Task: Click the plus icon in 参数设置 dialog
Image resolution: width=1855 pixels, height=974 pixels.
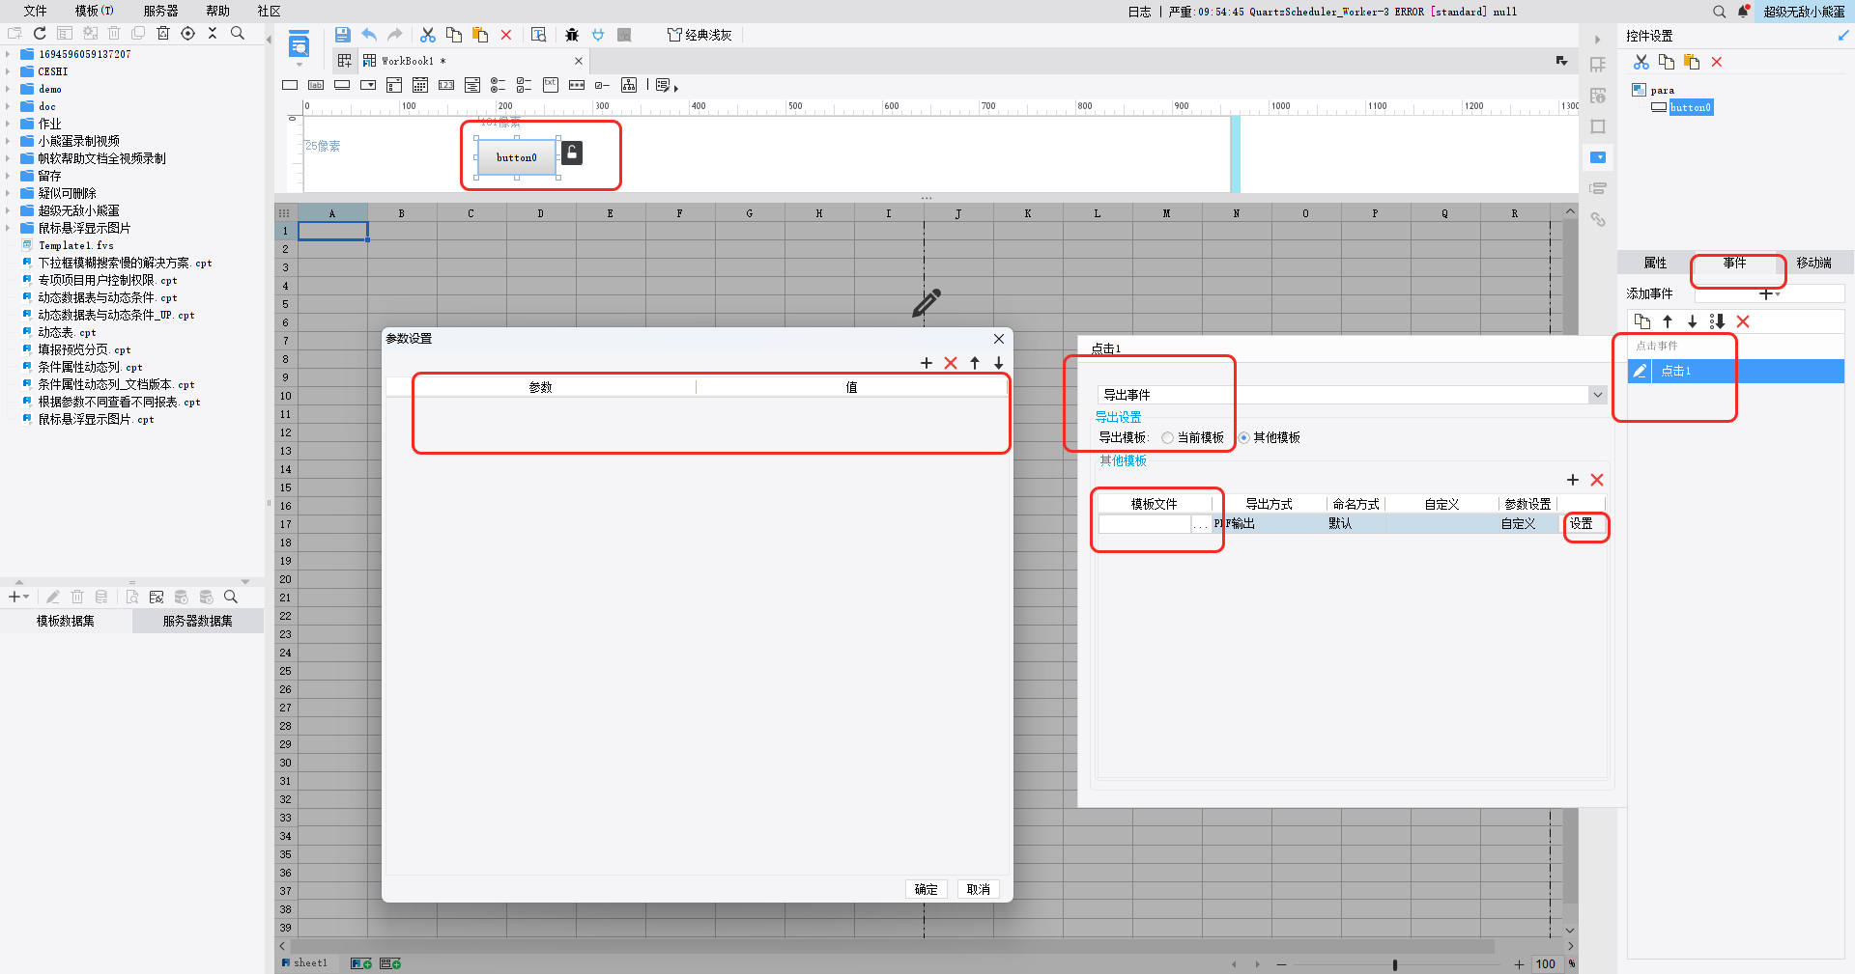Action: click(927, 363)
